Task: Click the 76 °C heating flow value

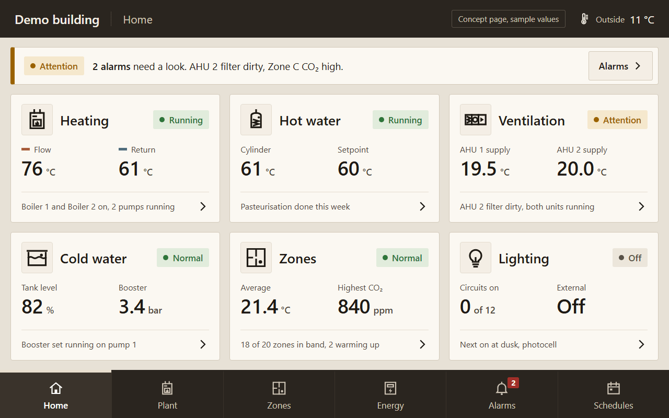Action: click(39, 169)
